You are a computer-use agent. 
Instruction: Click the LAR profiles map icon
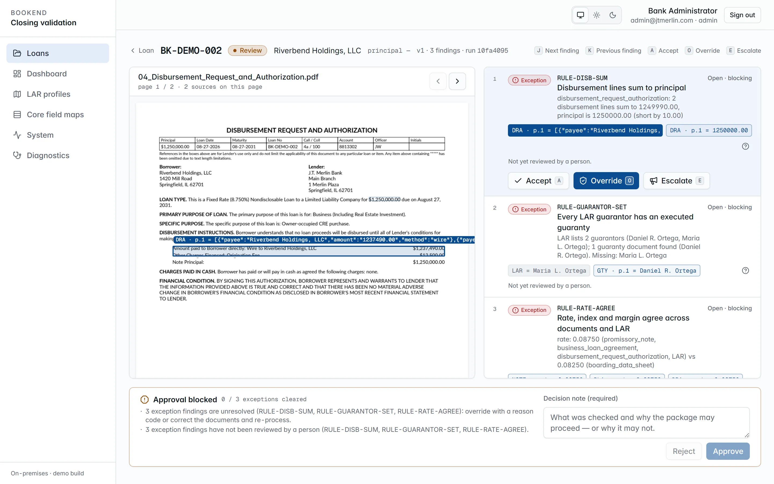tap(17, 94)
